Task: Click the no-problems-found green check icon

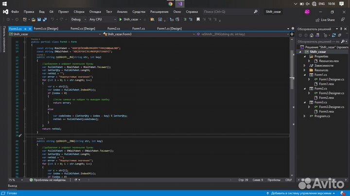Action: (31, 180)
